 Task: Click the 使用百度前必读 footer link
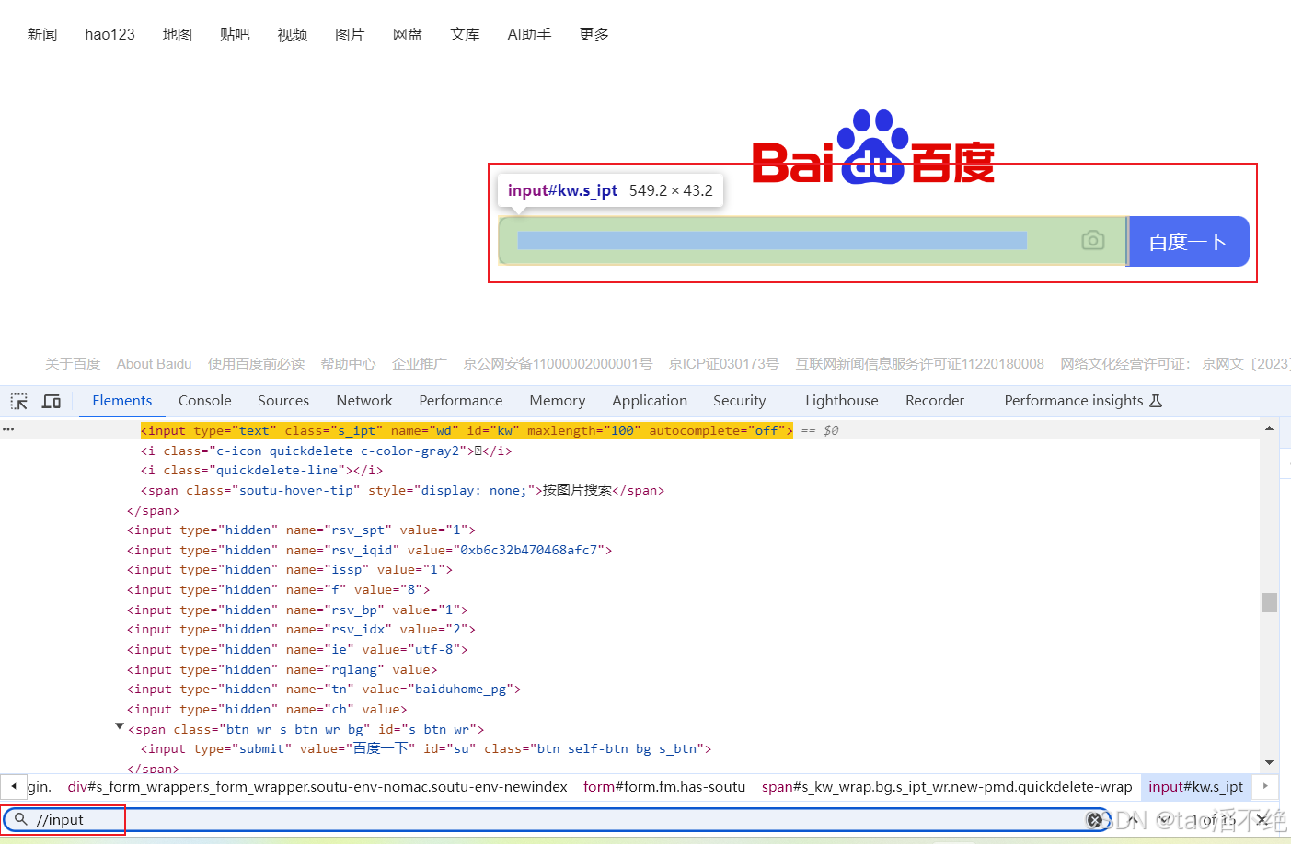pos(256,364)
